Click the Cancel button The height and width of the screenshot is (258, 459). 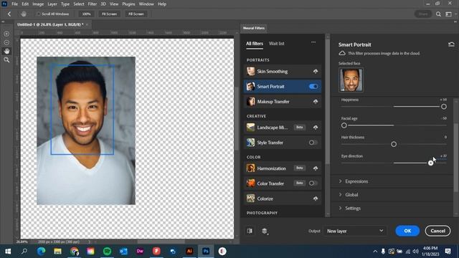click(438, 231)
